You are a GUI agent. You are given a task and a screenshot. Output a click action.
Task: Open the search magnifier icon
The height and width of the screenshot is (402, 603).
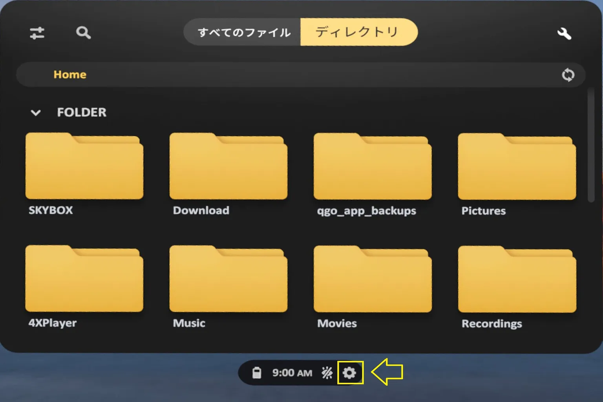click(83, 33)
